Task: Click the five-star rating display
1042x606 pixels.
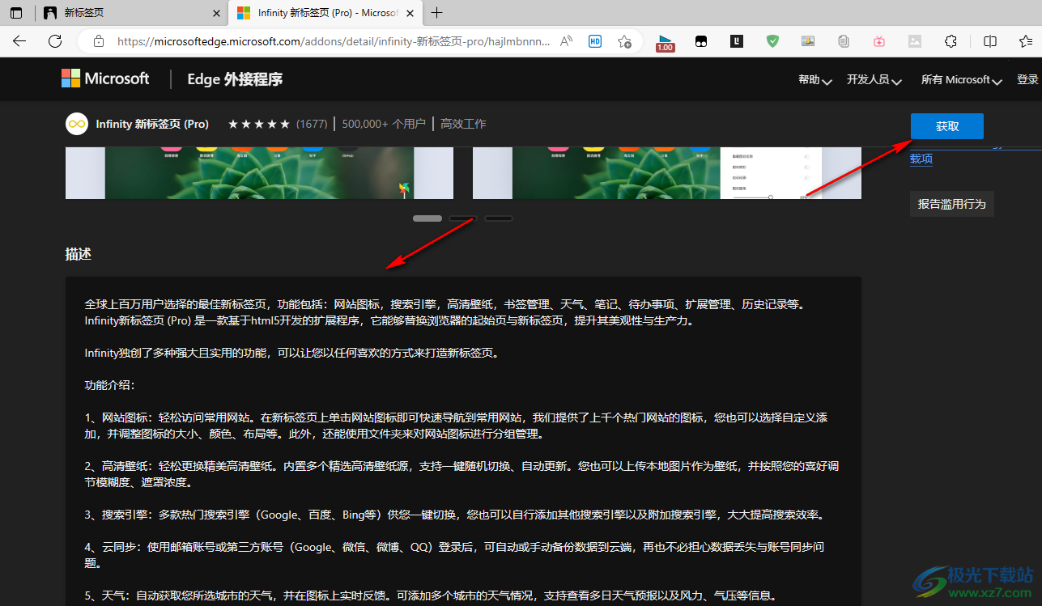Action: tap(258, 124)
